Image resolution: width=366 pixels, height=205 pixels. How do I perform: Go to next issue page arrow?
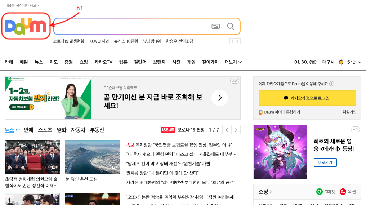pos(236,130)
